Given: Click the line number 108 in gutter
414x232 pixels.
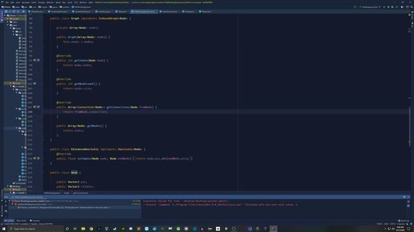Looking at the screenshot, I should pos(30,111).
